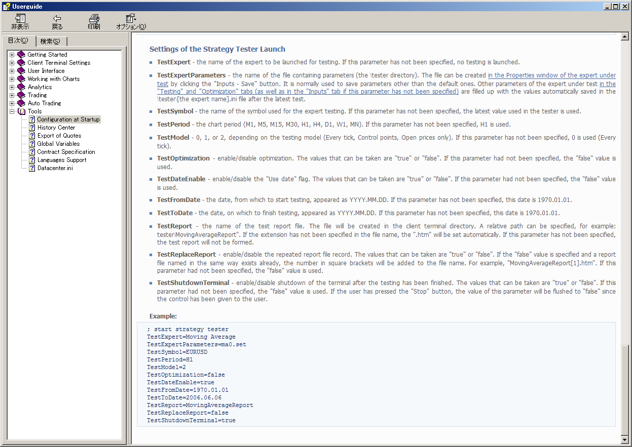
Task: Select Client Terminal Settings in tree
Action: (x=59, y=63)
